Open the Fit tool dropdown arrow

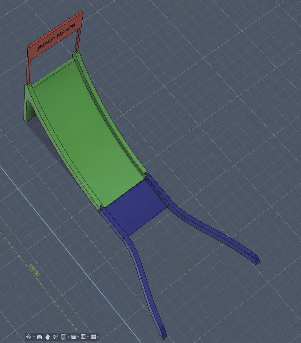[x=69, y=337]
